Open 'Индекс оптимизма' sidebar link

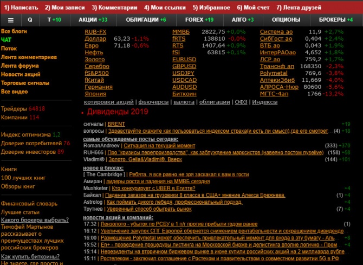click(30, 134)
